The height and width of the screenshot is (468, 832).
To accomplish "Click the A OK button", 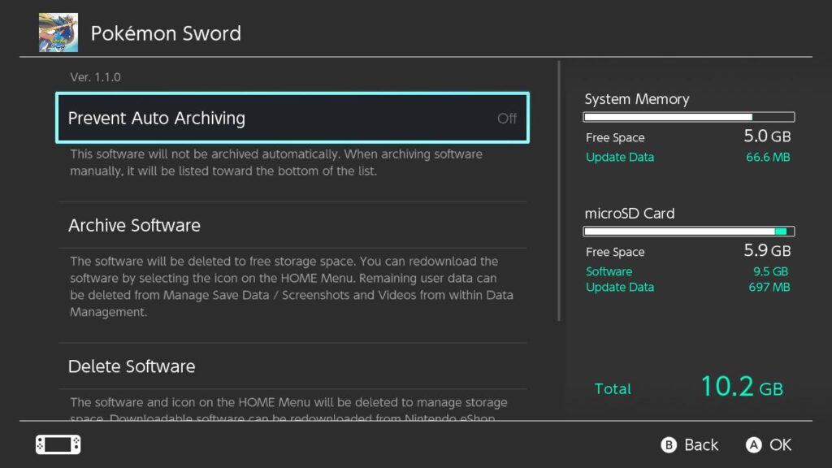I will coord(769,444).
